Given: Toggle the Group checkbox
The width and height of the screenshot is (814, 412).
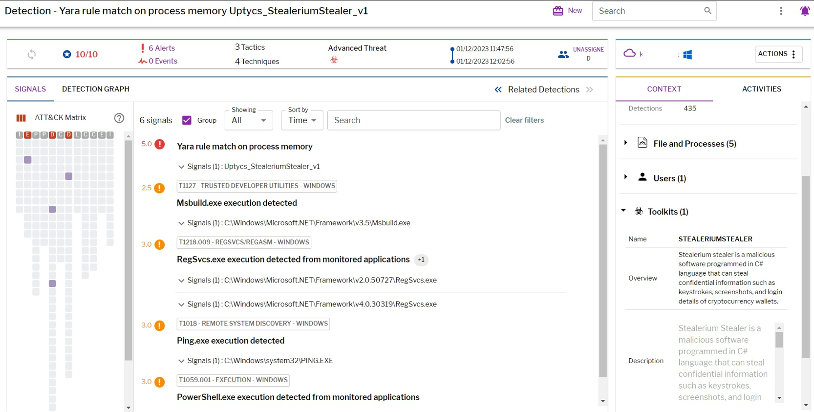Looking at the screenshot, I should (187, 120).
